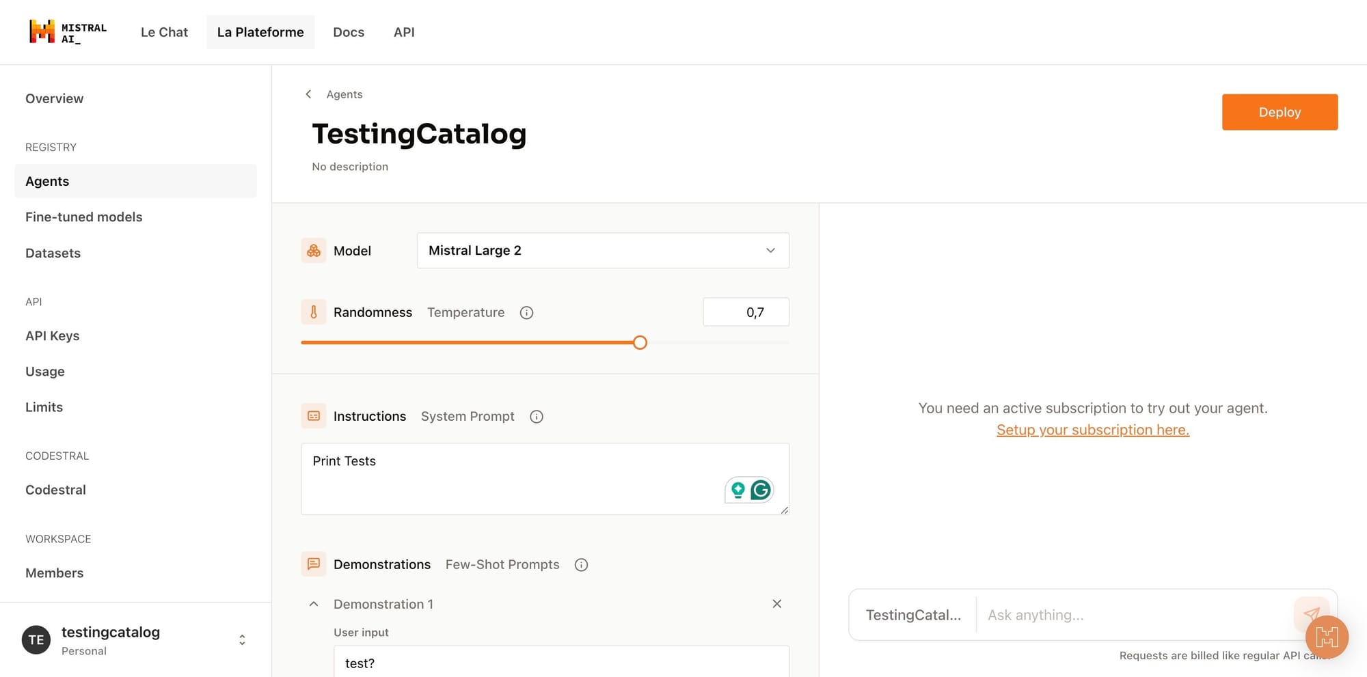Follow the Setup your subscription here link
1367x677 pixels.
(x=1092, y=430)
